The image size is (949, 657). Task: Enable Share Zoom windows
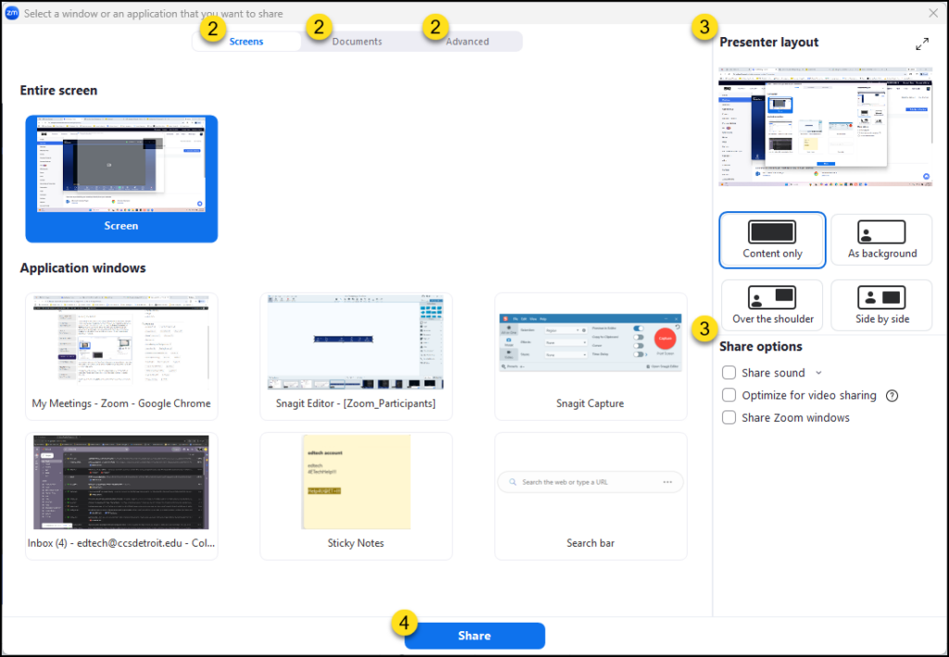[x=729, y=418]
